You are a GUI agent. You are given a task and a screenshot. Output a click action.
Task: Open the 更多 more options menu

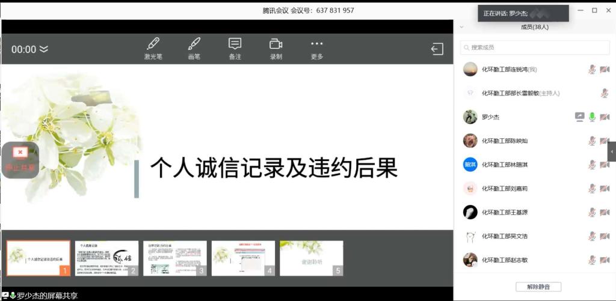(x=316, y=48)
